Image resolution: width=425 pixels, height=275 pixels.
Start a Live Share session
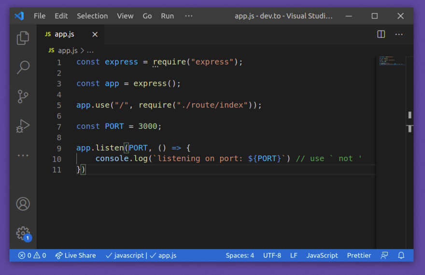75,255
